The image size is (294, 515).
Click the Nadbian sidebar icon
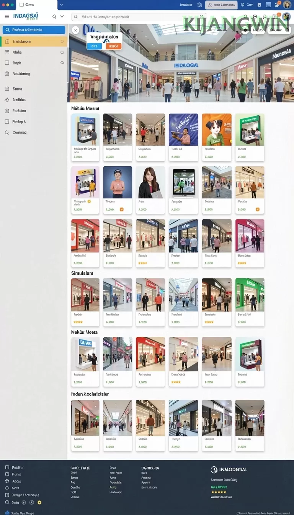click(7, 100)
